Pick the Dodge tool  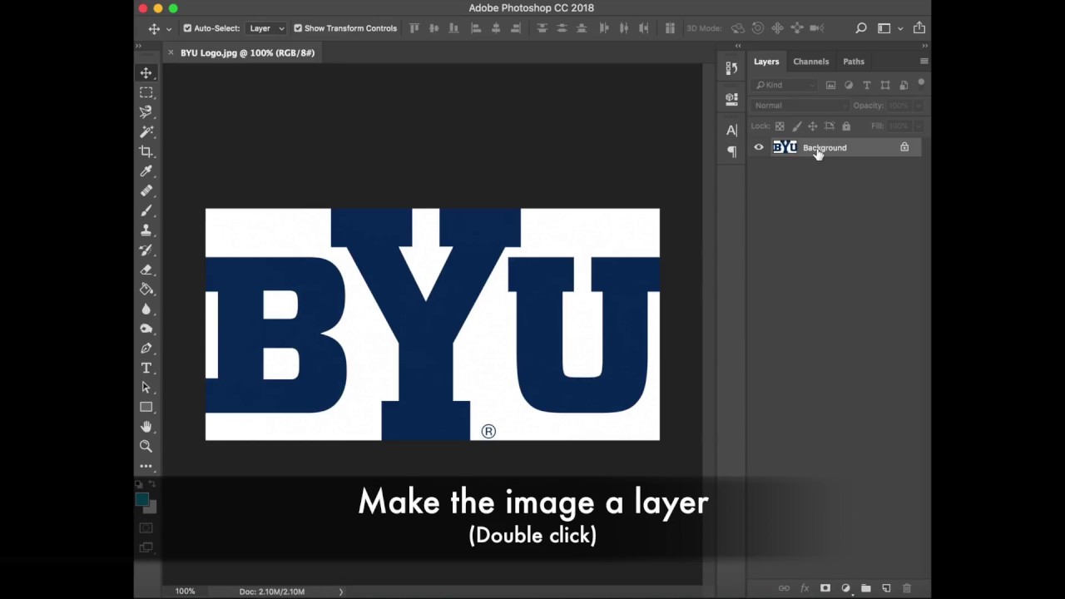click(x=146, y=329)
